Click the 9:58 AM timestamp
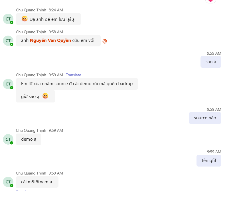237x197 pixels. tap(56, 32)
